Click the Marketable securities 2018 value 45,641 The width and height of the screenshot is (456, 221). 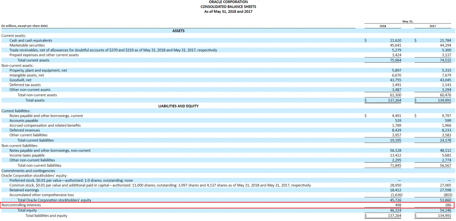pyautogui.click(x=395, y=46)
